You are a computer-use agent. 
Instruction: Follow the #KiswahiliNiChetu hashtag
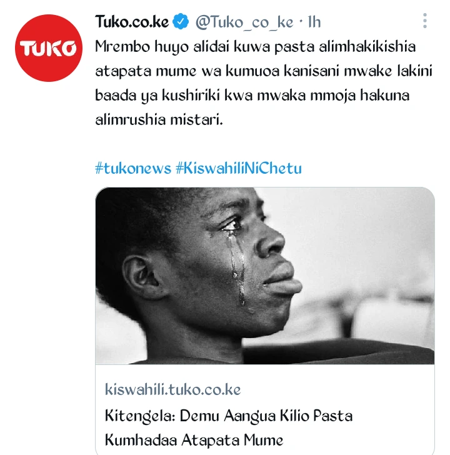pos(239,168)
